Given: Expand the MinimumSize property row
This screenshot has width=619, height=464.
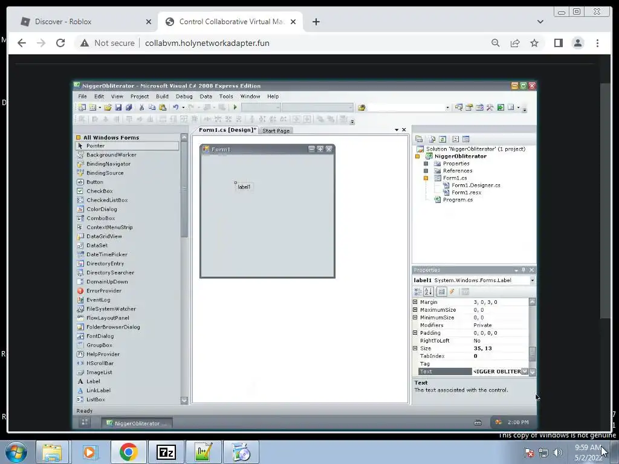Looking at the screenshot, I should point(415,317).
